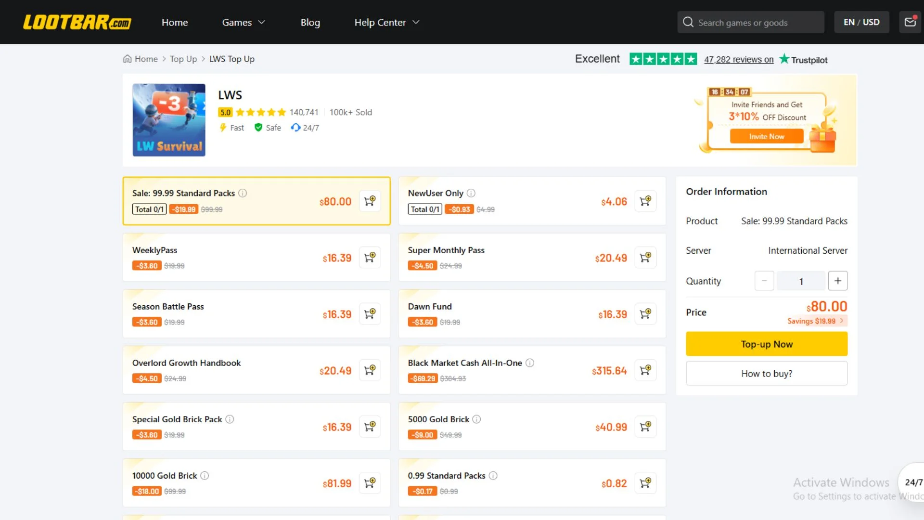The width and height of the screenshot is (924, 520).
Task: Click the LOOTBAR.com logo
Action: click(x=77, y=22)
